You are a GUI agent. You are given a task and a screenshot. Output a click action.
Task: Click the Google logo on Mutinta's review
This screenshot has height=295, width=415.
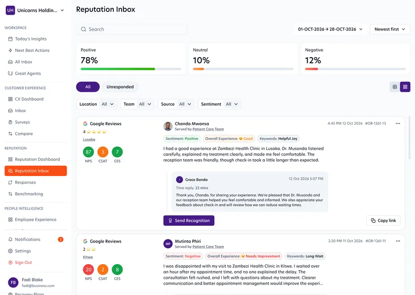85,241
